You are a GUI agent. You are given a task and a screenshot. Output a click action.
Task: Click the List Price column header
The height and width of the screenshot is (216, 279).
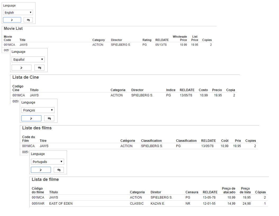[195, 38]
